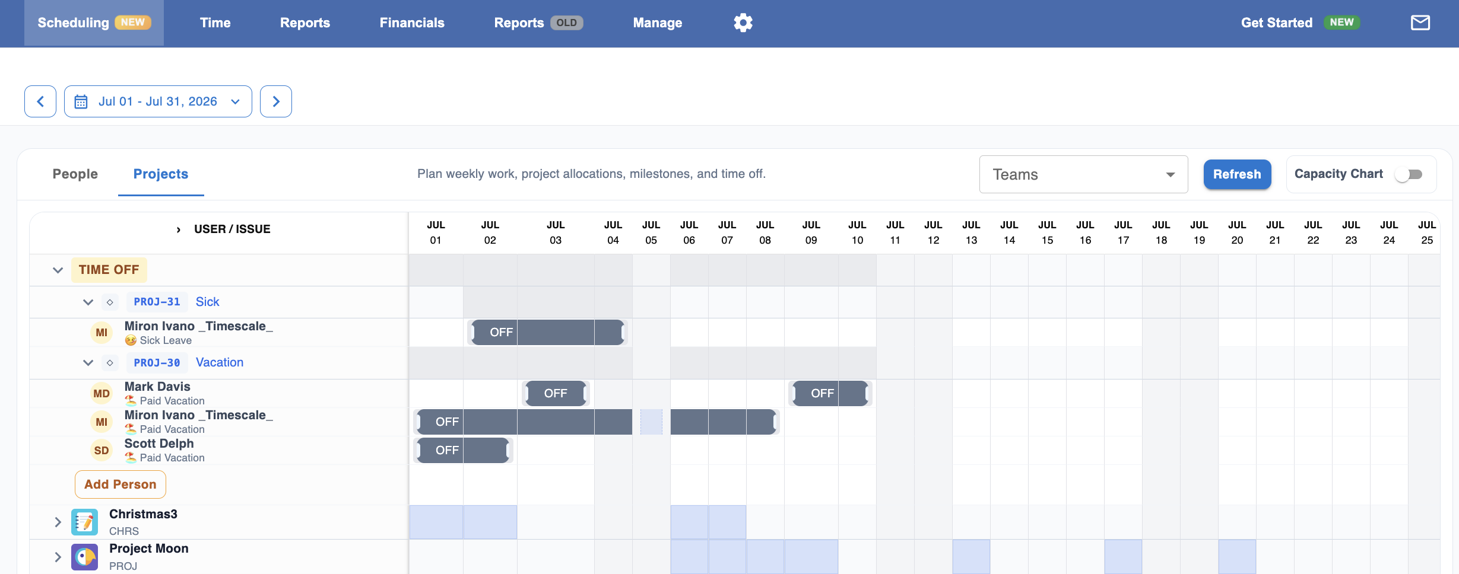
Task: Click Christmas3 allocation cell on Jul 01
Action: tap(436, 522)
